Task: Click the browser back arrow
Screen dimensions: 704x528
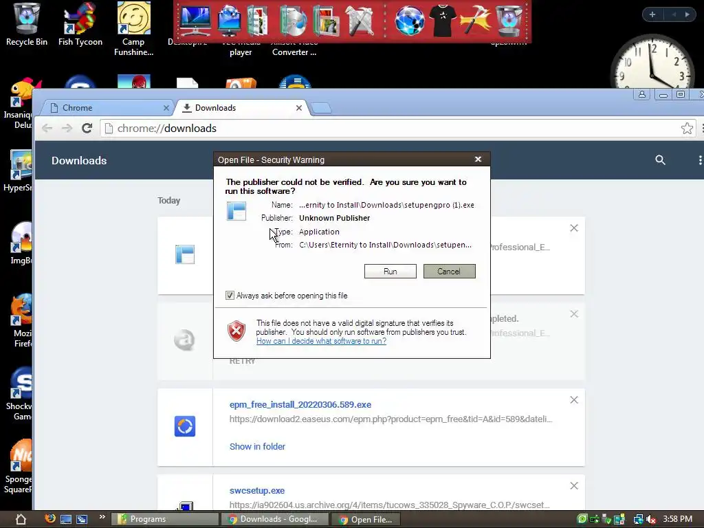Action: click(x=47, y=129)
